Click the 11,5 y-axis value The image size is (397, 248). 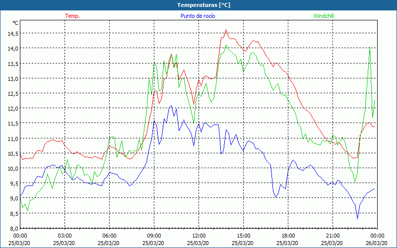pyautogui.click(x=13, y=123)
